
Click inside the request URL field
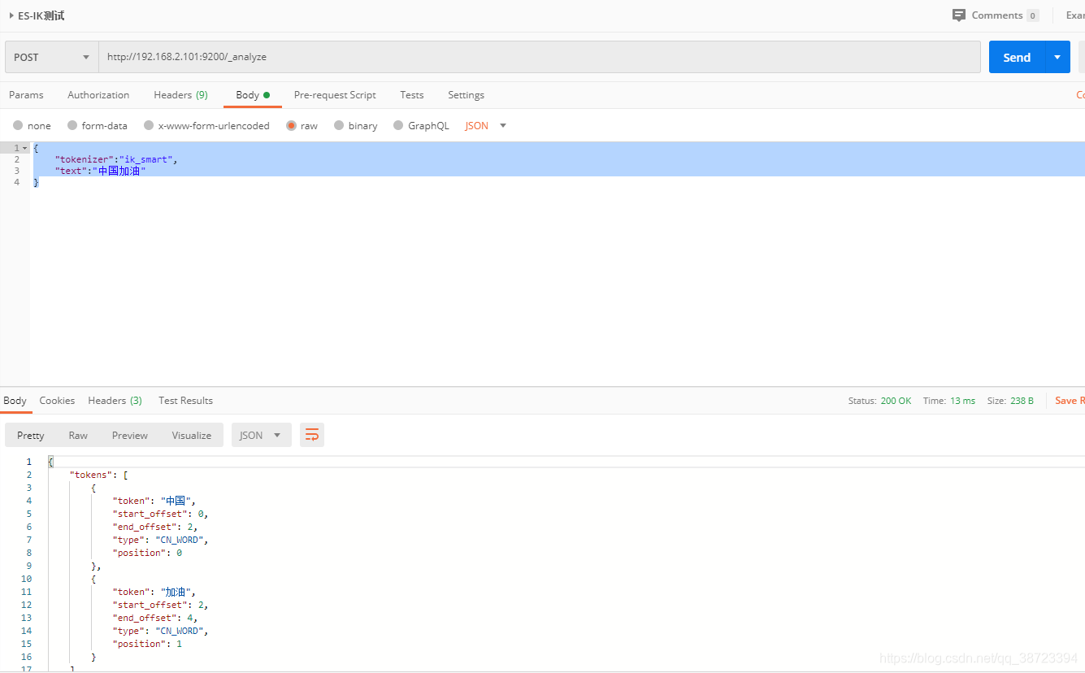[x=325, y=56]
